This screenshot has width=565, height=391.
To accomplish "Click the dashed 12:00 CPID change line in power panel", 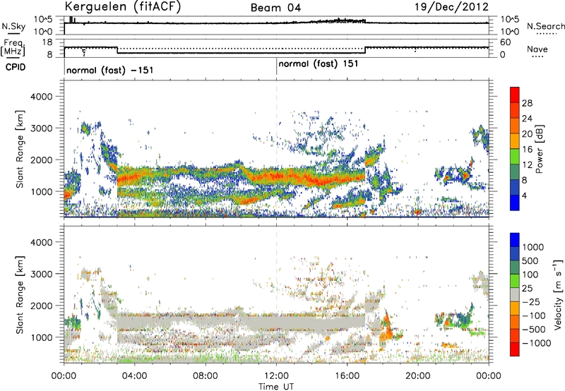I will tap(276, 149).
